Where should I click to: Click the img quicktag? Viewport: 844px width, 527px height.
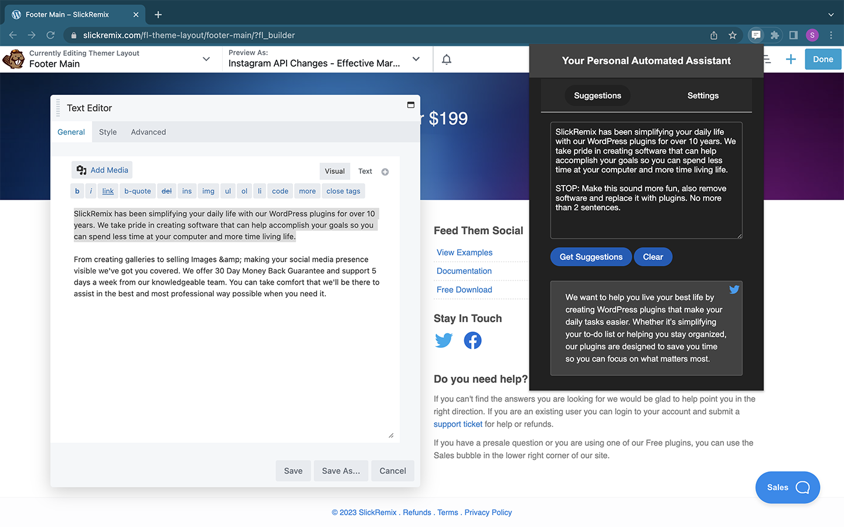click(x=208, y=191)
